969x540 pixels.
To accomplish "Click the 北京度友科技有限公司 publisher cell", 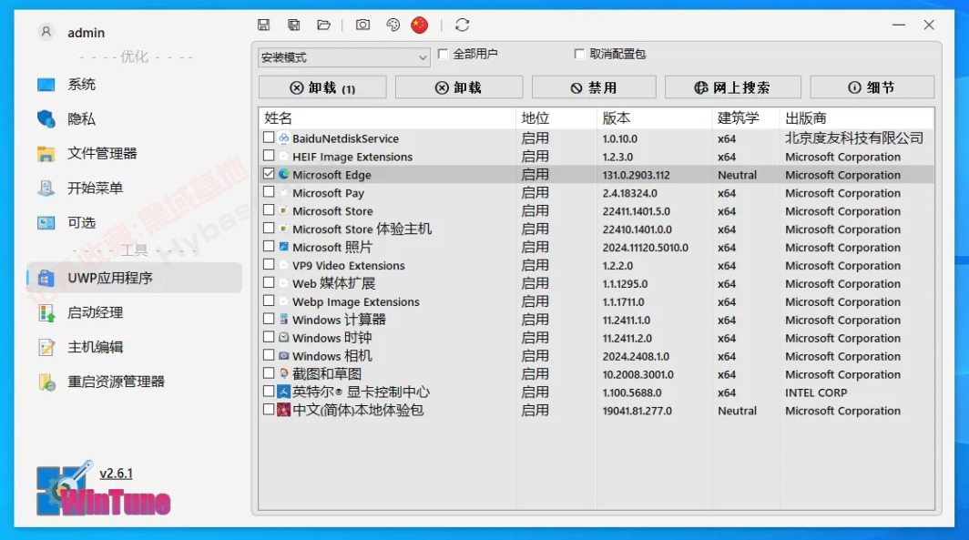I will pos(854,138).
